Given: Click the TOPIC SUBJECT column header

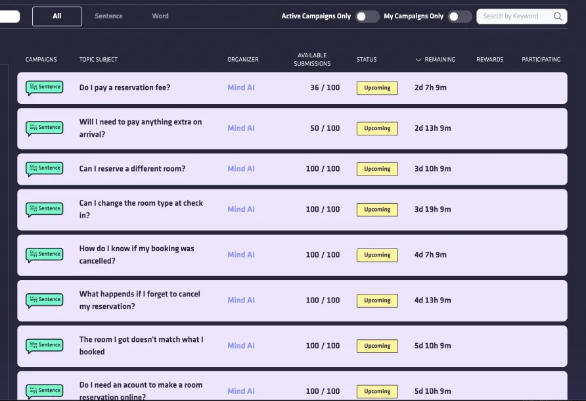Looking at the screenshot, I should 99,59.
